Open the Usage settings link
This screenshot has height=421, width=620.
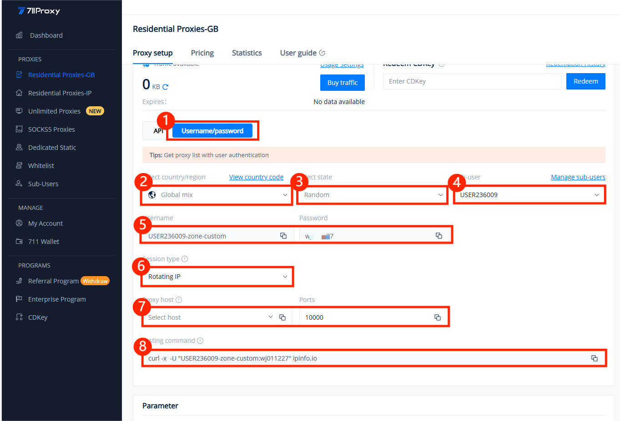(x=342, y=65)
